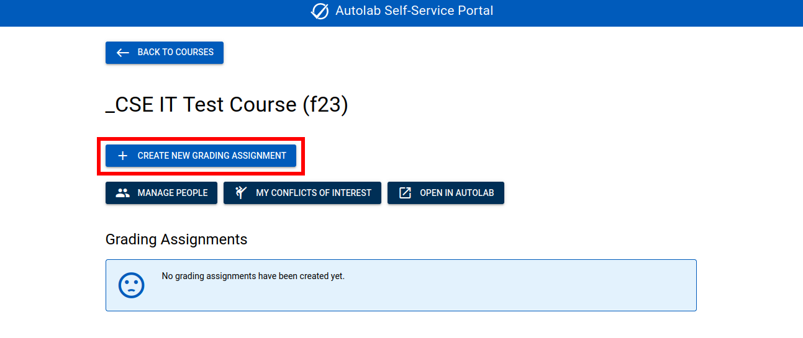Click the external link icon for Autolab
Image resolution: width=803 pixels, height=338 pixels.
405,193
